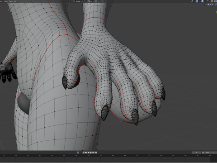Click frame 70 on the timeline
Viewport: 217px width, 163px height.
[x=137, y=155]
